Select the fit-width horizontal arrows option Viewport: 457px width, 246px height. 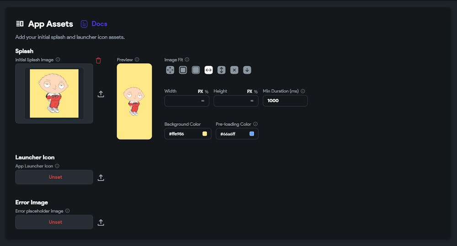[x=209, y=70]
